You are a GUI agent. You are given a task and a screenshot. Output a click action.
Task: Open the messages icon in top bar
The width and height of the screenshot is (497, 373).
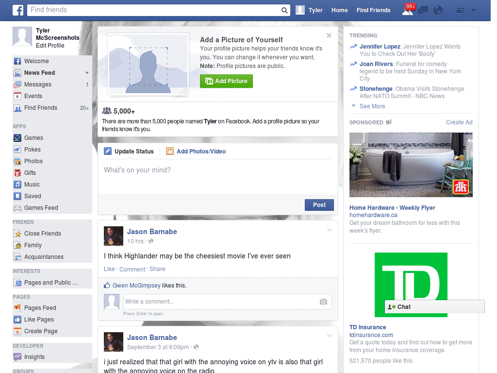423,11
